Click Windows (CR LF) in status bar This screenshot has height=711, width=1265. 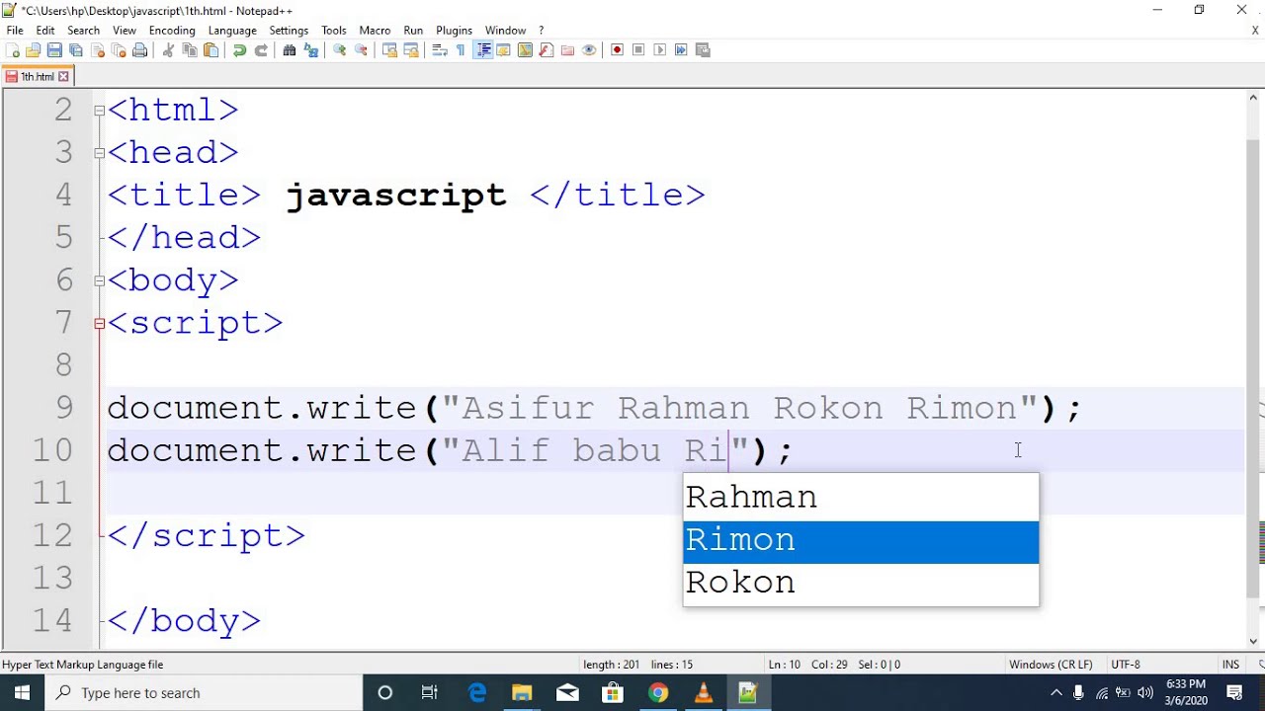tap(1050, 665)
